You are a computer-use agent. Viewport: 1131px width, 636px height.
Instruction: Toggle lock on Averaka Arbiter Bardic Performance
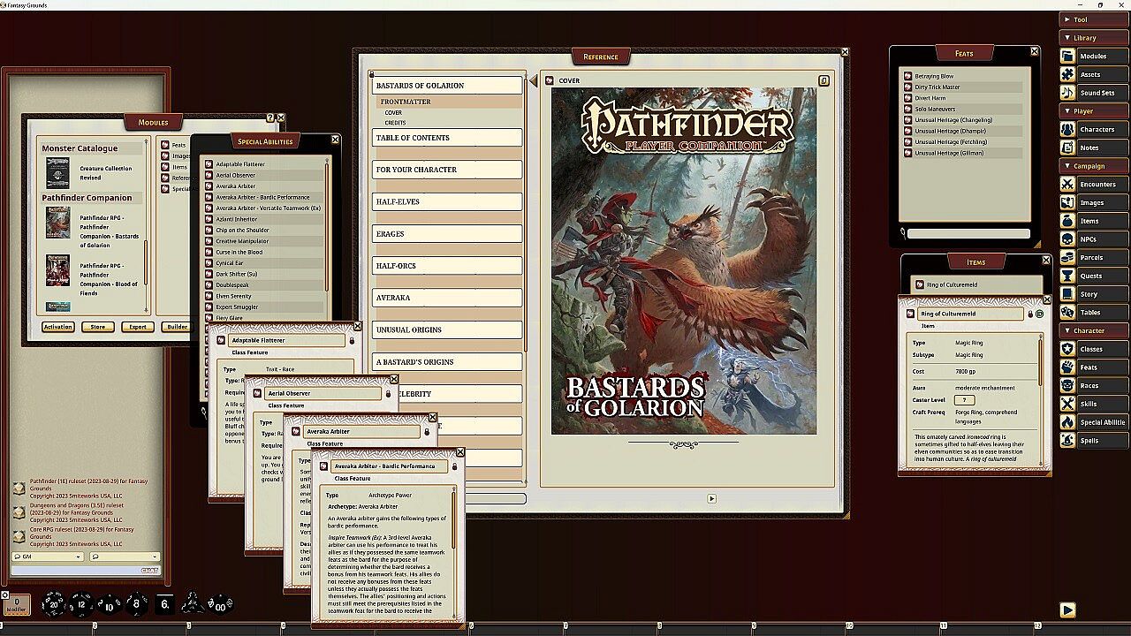tap(453, 466)
